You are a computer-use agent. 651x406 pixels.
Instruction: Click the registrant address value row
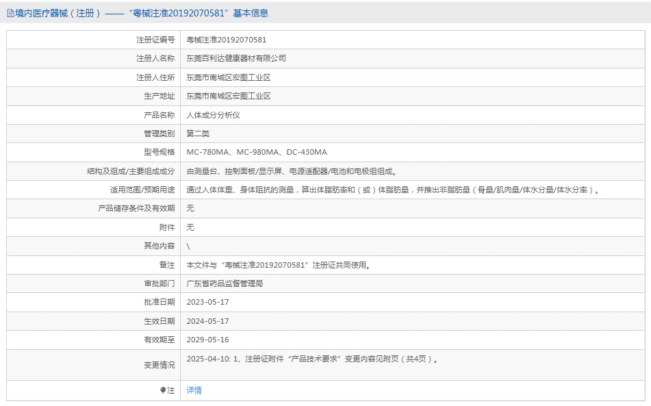click(x=412, y=77)
